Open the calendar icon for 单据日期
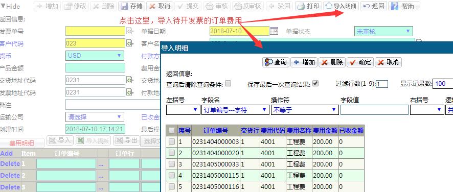 (274, 31)
